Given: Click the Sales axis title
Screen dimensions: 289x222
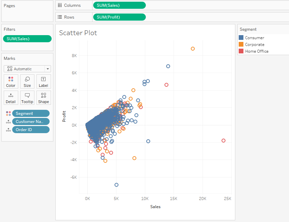Looking at the screenshot, I should 155,206.
